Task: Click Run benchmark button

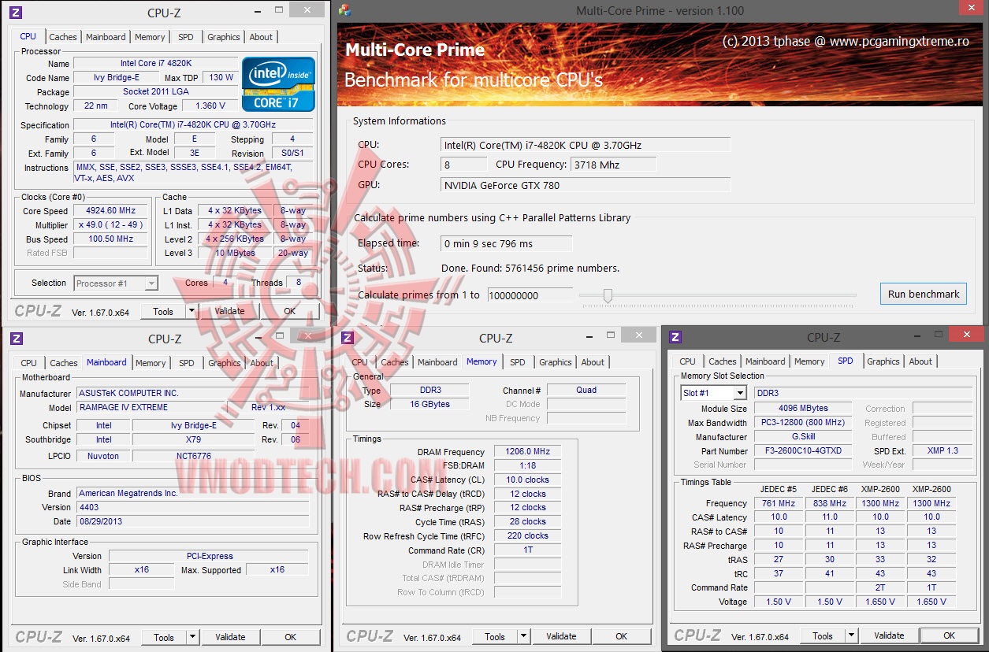Action: click(924, 294)
